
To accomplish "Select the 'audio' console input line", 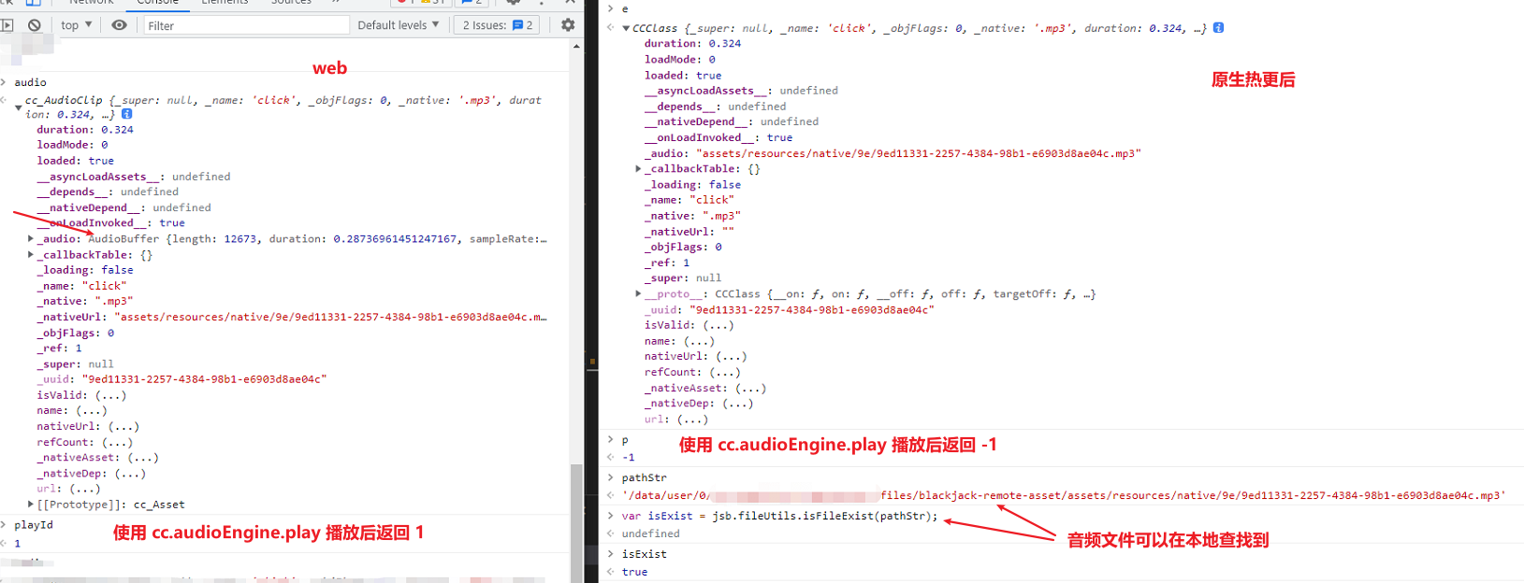I will (x=30, y=82).
